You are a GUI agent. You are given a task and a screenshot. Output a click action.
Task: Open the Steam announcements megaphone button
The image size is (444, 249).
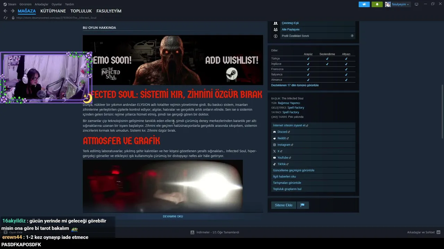click(364, 4)
